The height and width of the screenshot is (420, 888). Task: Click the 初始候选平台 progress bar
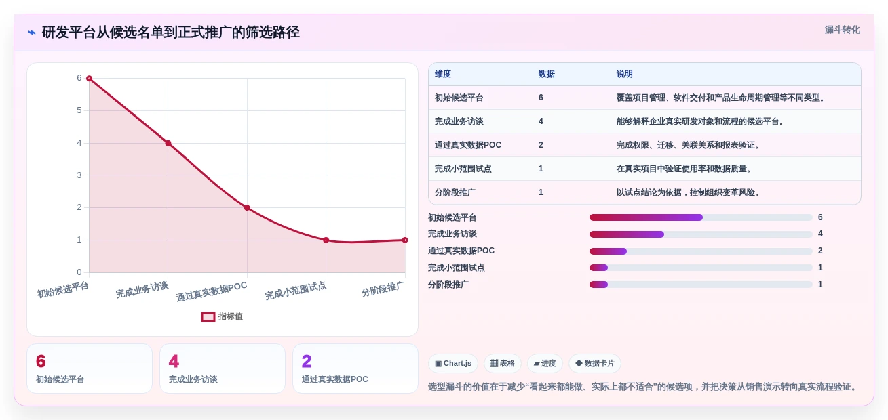tap(701, 217)
